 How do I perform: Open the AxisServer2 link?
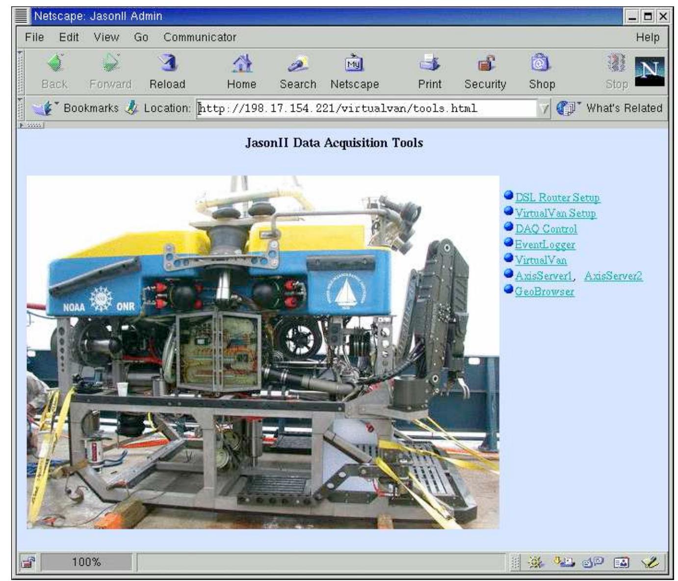click(x=613, y=276)
